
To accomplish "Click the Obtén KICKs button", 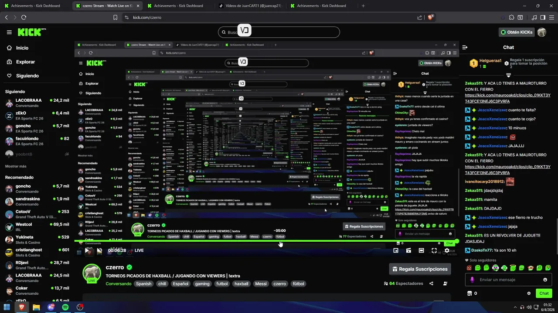I will 517,32.
